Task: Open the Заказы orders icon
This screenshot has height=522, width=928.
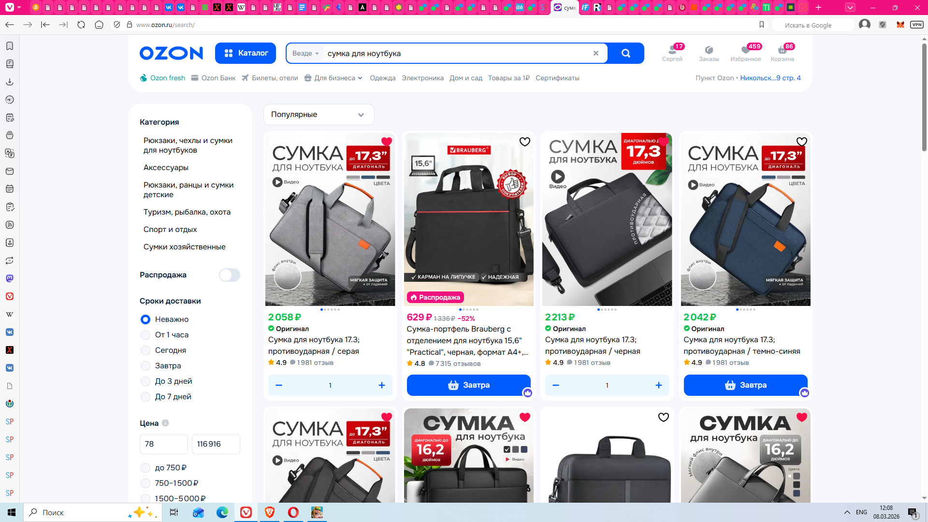Action: click(x=709, y=50)
